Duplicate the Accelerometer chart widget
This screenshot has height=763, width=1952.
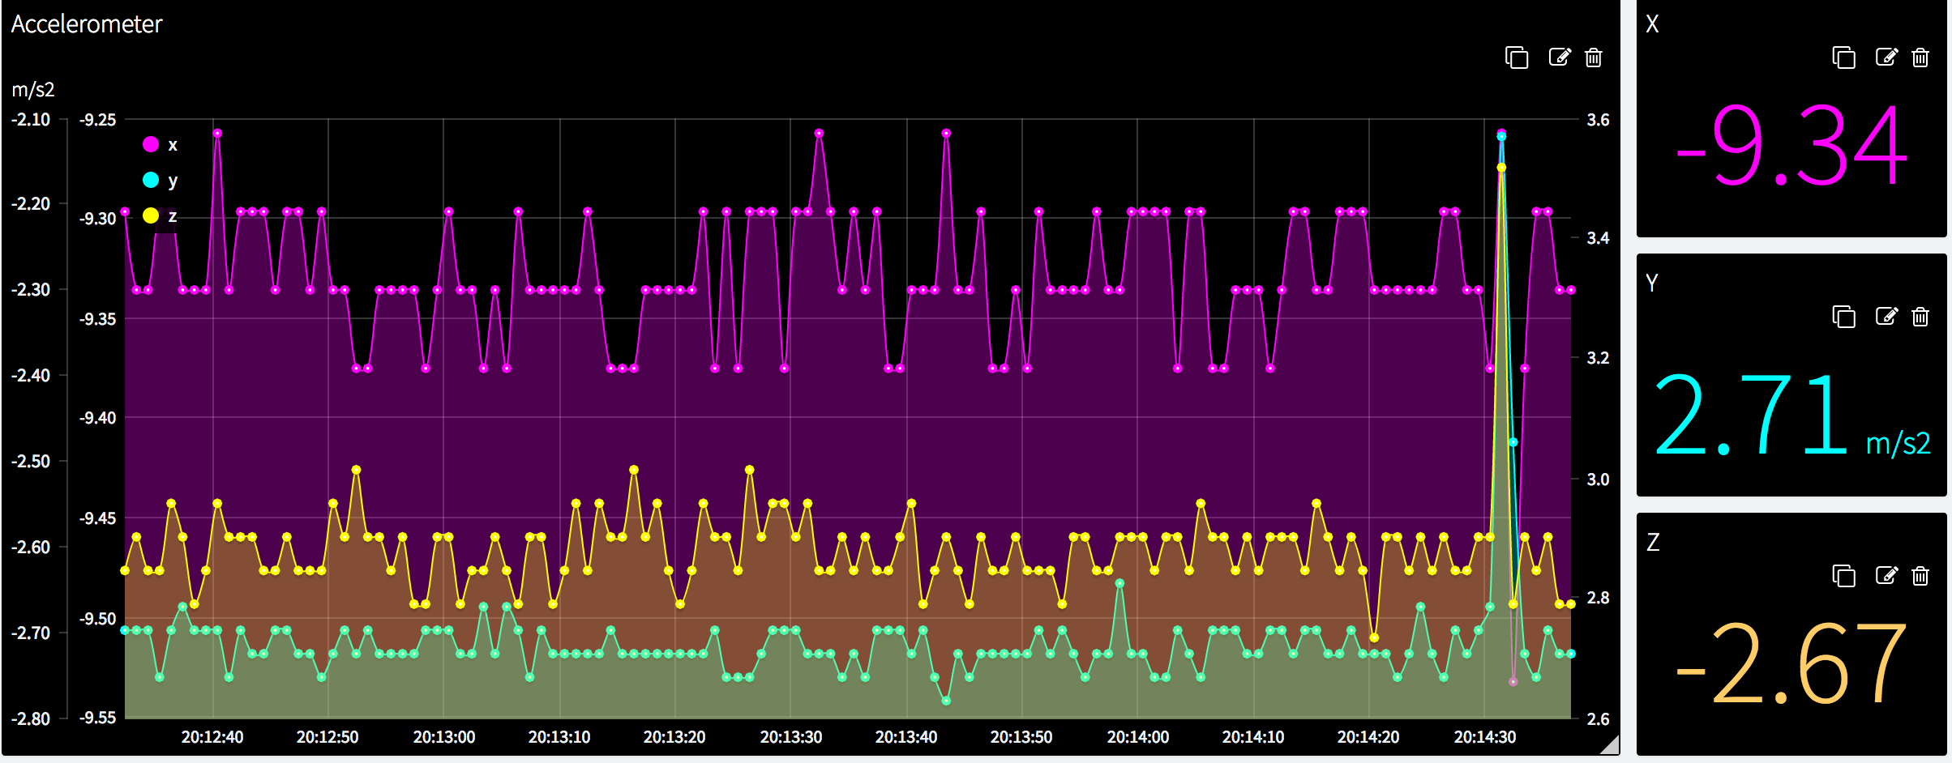tap(1516, 58)
